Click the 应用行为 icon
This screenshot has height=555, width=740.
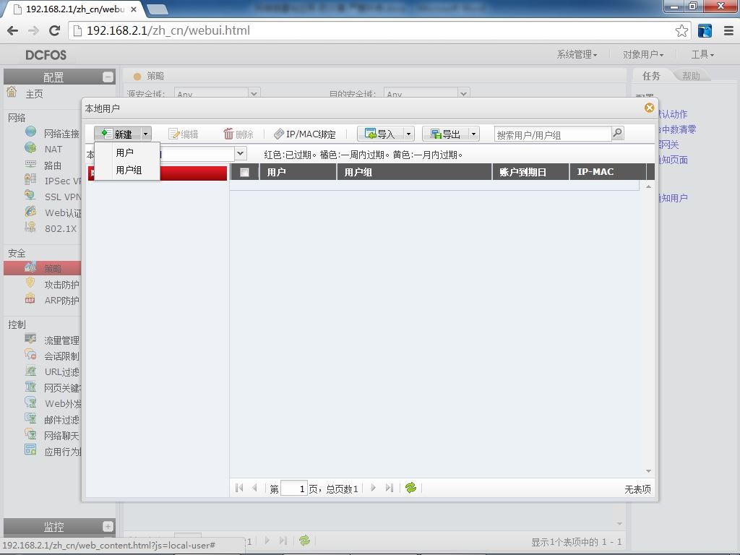pos(30,449)
